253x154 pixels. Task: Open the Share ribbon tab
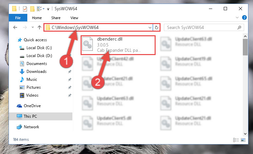click(x=56, y=18)
